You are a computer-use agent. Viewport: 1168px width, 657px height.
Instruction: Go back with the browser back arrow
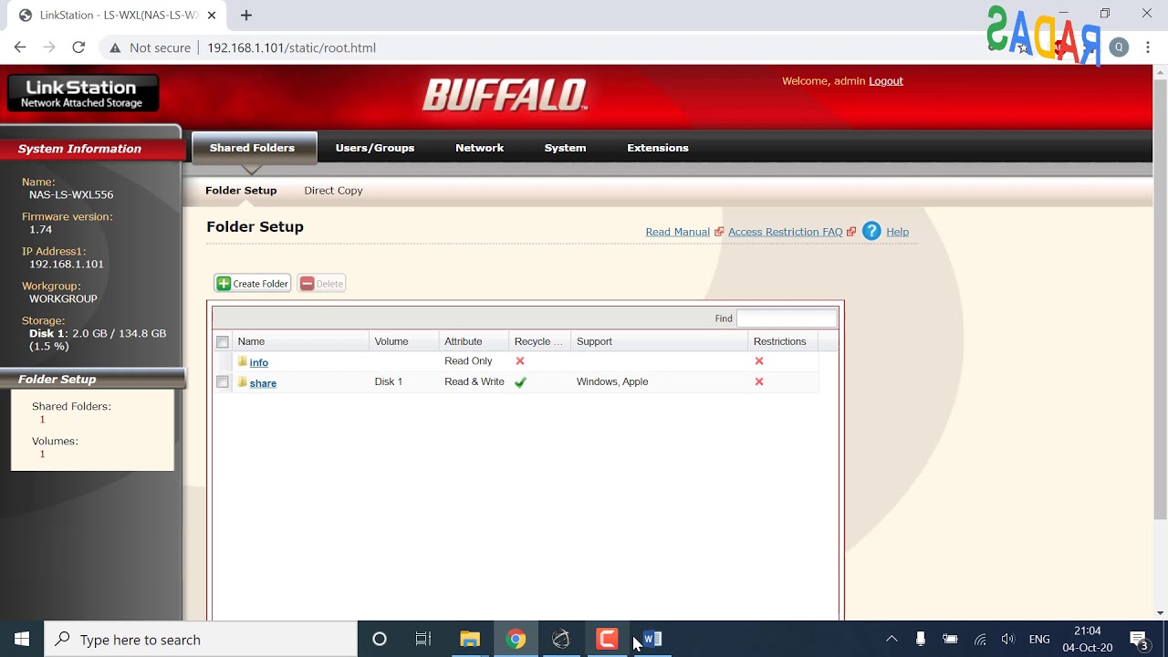[x=20, y=47]
